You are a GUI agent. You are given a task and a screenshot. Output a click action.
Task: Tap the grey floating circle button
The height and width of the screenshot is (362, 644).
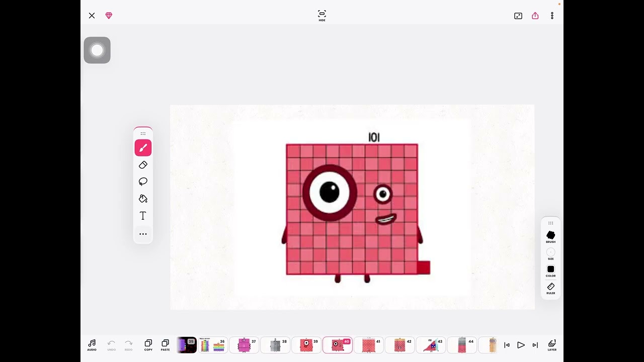coord(97,50)
